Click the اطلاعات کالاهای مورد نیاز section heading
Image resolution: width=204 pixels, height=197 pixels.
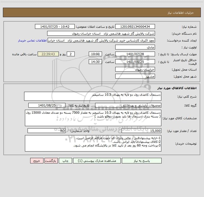click(x=177, y=88)
